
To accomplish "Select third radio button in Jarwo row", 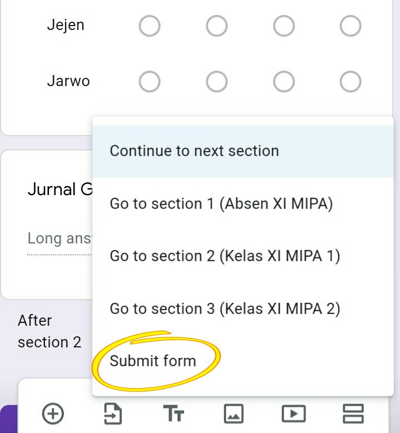I will point(284,82).
